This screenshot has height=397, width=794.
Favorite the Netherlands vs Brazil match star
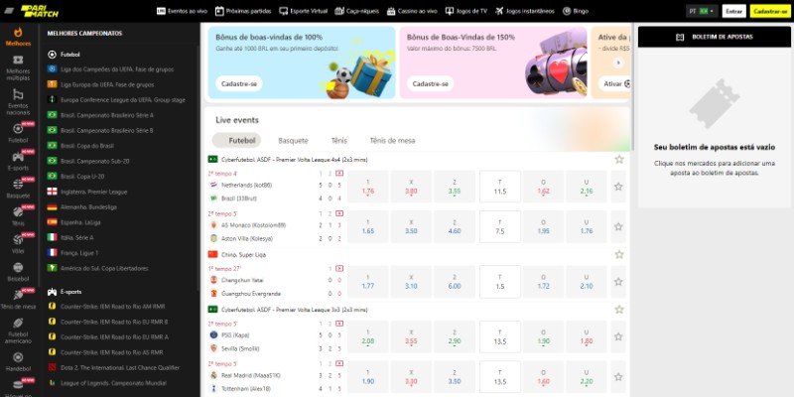[618, 187]
